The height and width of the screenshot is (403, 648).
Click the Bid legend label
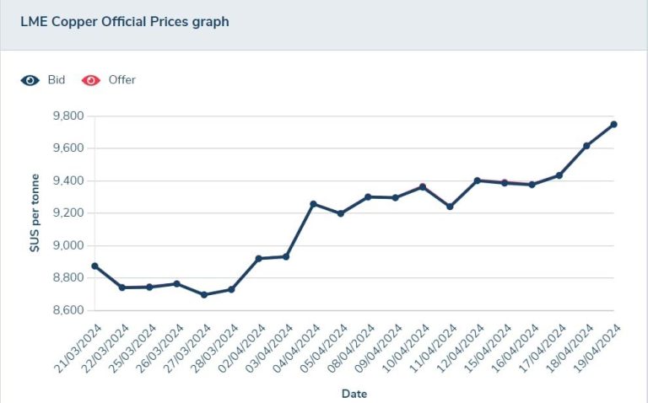[57, 80]
